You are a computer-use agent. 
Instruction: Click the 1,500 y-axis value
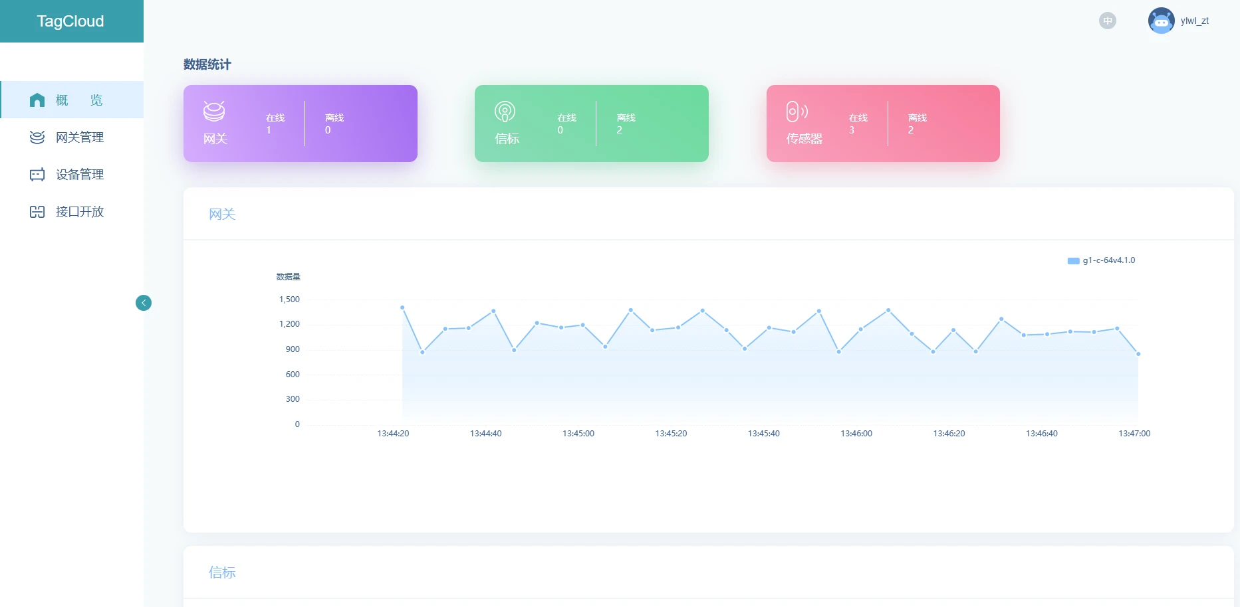coord(289,300)
